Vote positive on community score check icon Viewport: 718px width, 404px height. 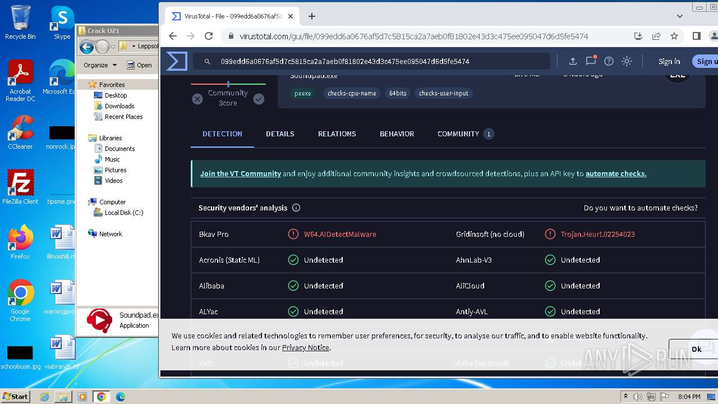pos(259,99)
